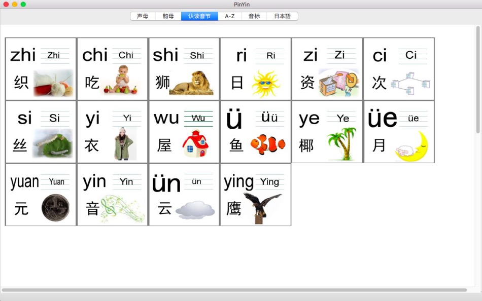This screenshot has height=301, width=482.
Task: Switch to the 声母 tab
Action: point(143,16)
